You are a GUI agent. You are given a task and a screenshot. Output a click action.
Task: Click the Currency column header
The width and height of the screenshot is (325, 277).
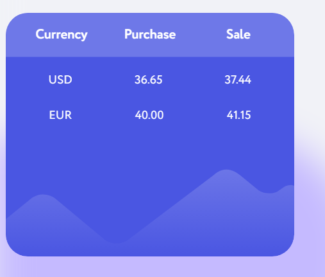click(62, 34)
